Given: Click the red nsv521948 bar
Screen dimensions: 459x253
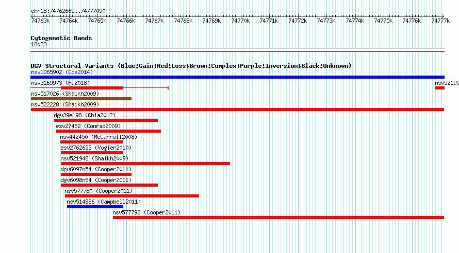Looking at the screenshot, I should (145, 164).
